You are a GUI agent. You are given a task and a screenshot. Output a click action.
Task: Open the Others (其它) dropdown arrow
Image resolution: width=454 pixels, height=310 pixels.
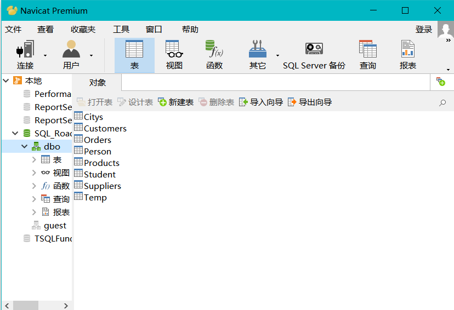(277, 55)
